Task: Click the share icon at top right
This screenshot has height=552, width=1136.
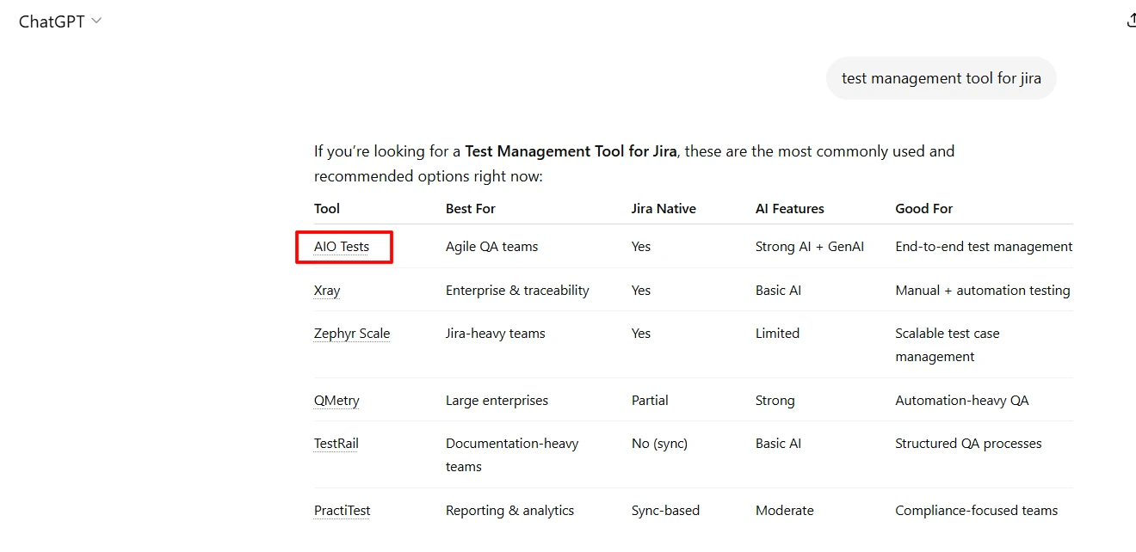Action: tap(1131, 21)
